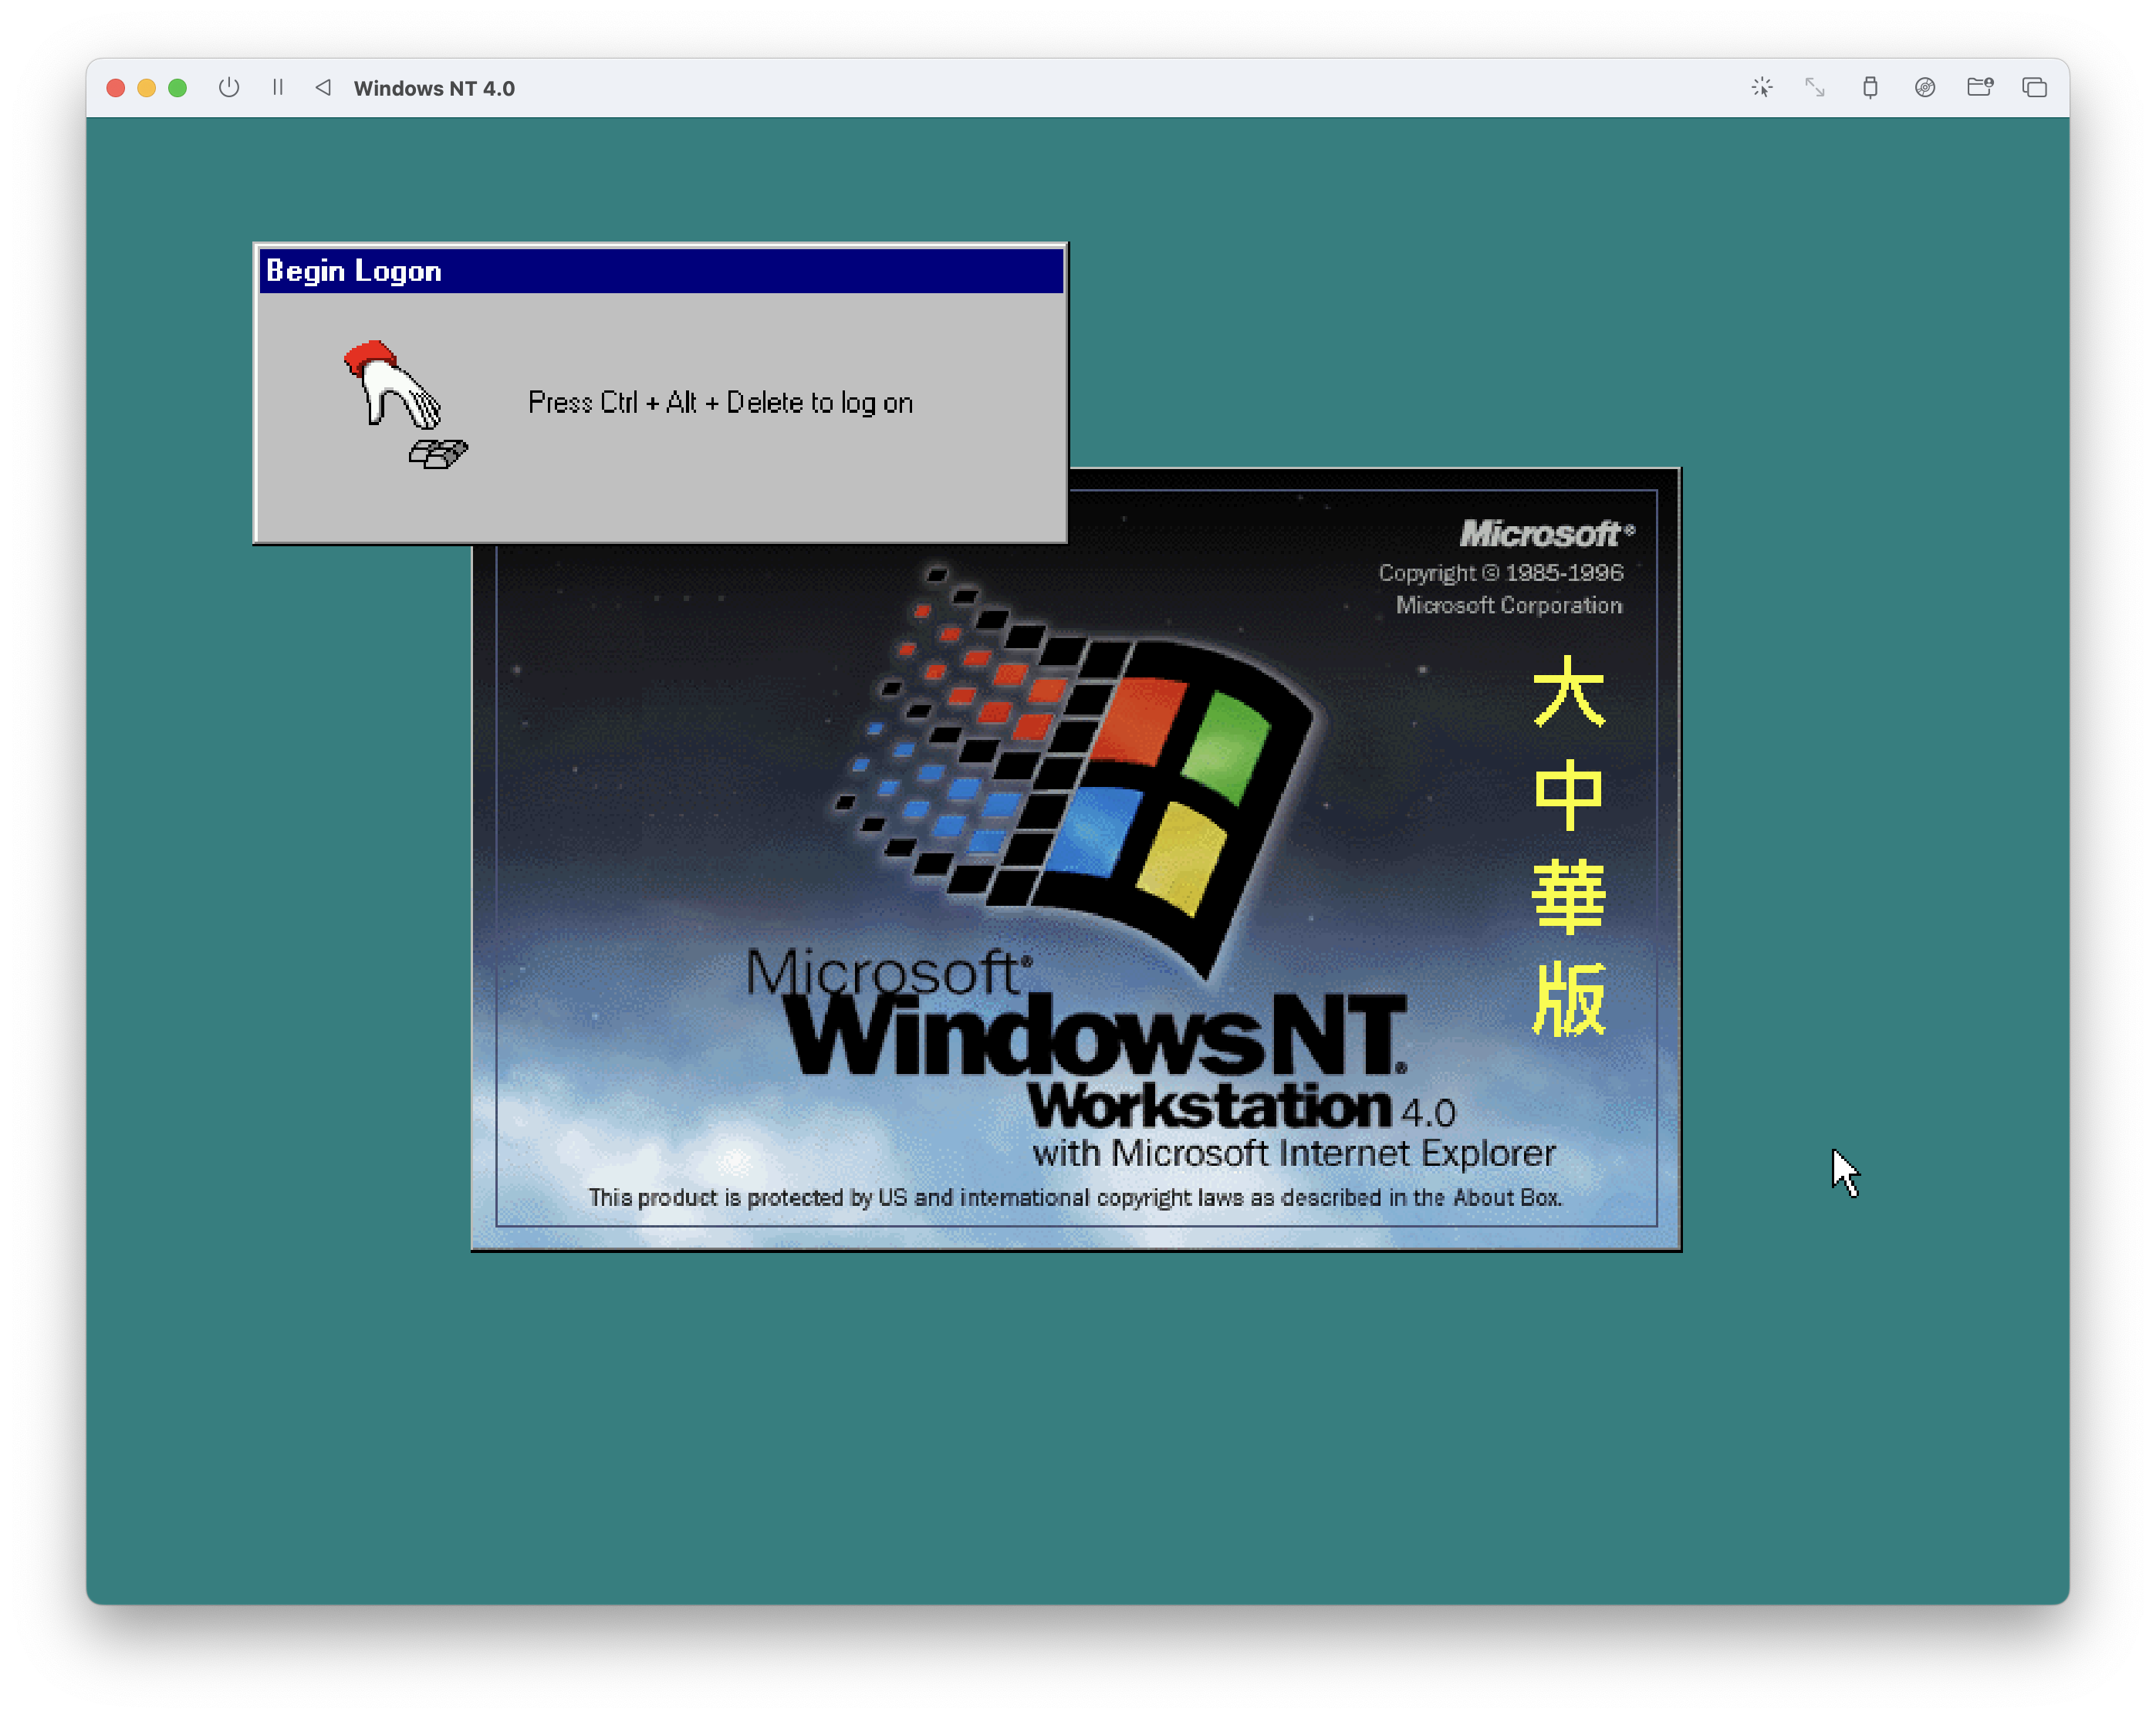The width and height of the screenshot is (2156, 1719).
Task: Open the CD/DVD drive image menu
Action: pyautogui.click(x=1925, y=88)
